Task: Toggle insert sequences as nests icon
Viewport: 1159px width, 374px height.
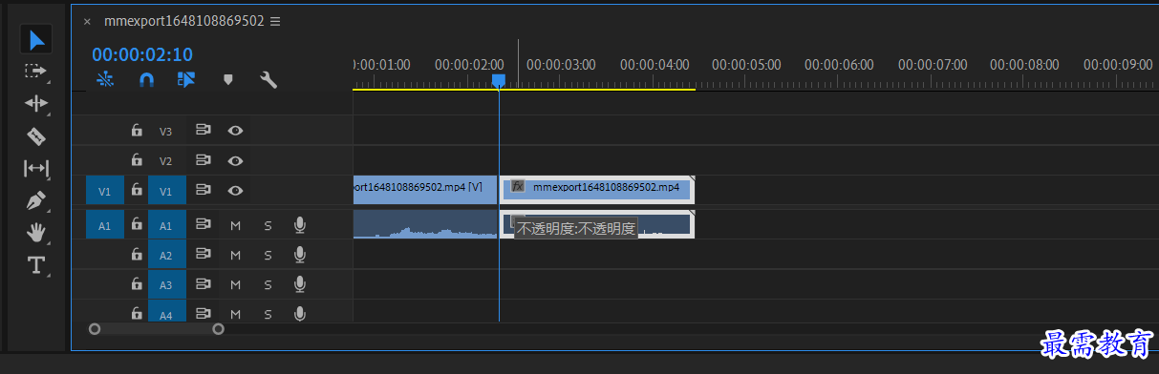Action: pos(105,80)
